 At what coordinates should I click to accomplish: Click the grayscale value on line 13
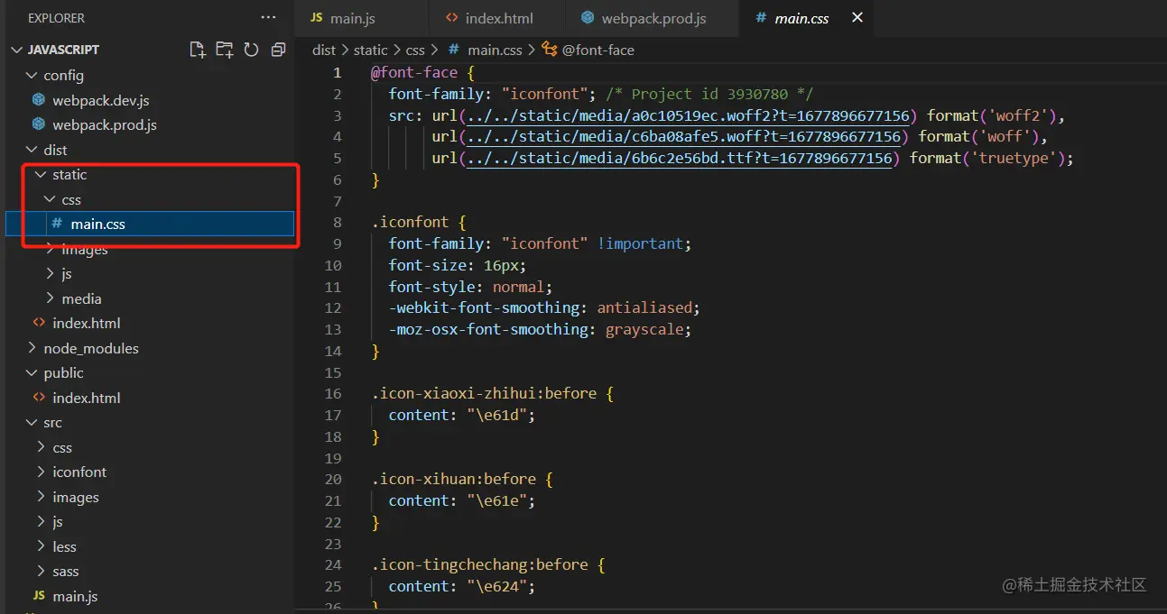(644, 330)
